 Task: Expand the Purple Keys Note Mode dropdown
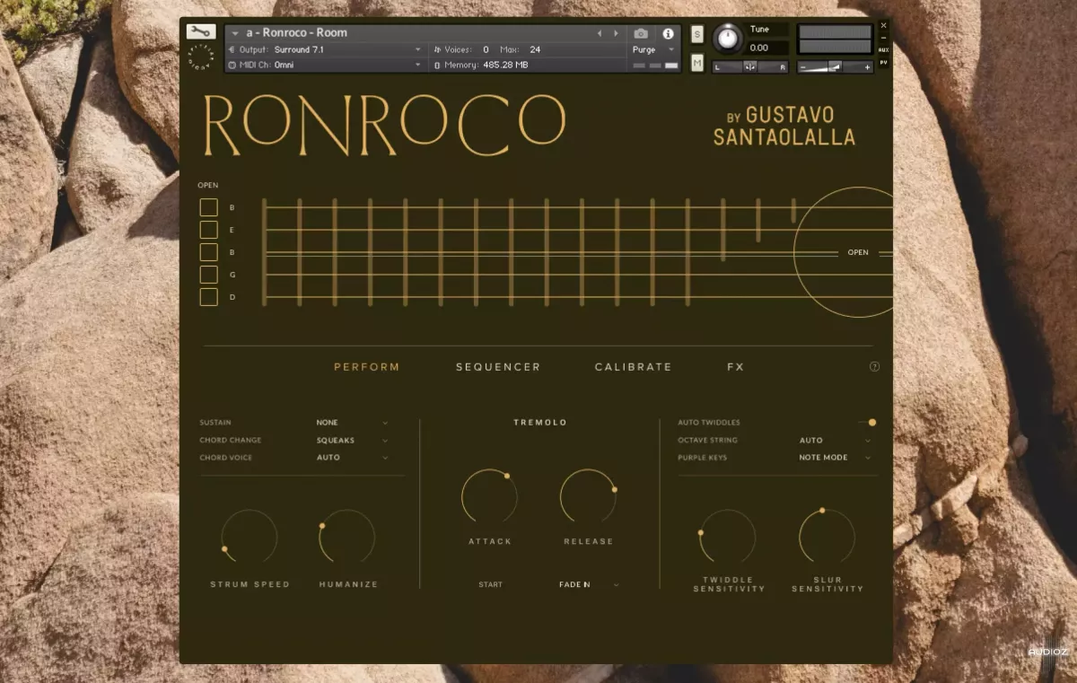(835, 458)
